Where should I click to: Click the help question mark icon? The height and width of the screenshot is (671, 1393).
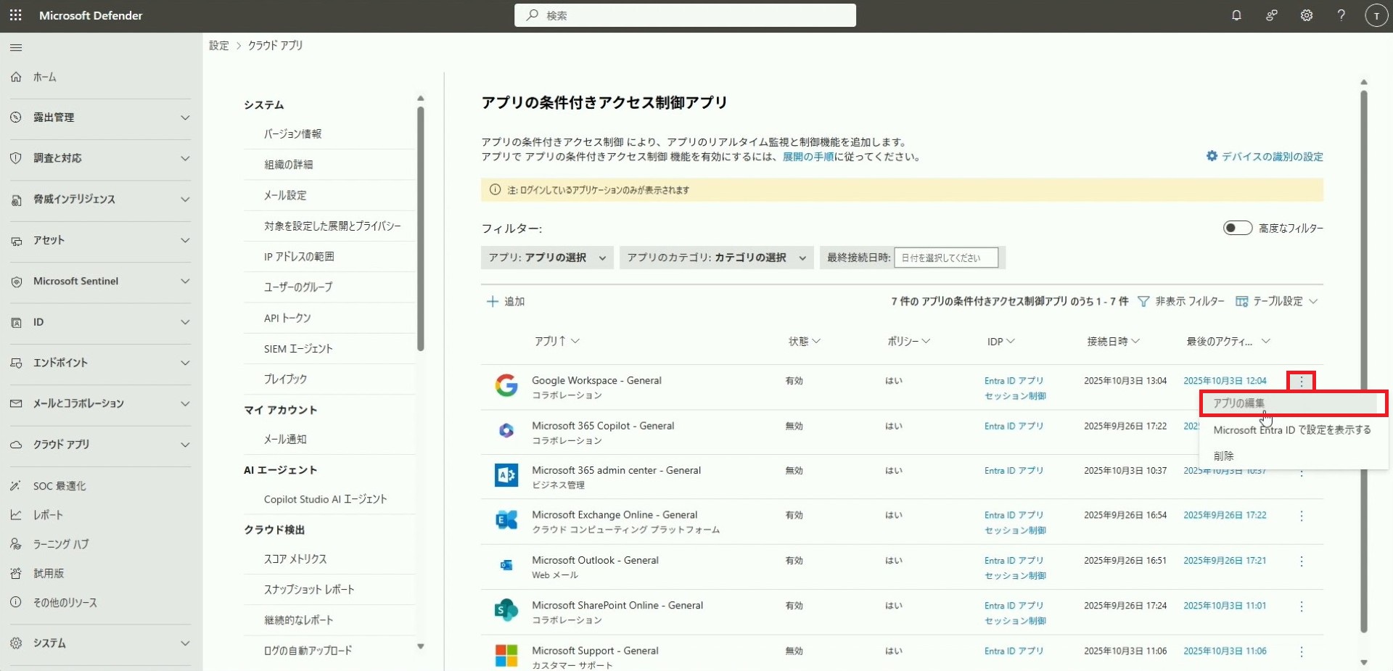pyautogui.click(x=1341, y=15)
